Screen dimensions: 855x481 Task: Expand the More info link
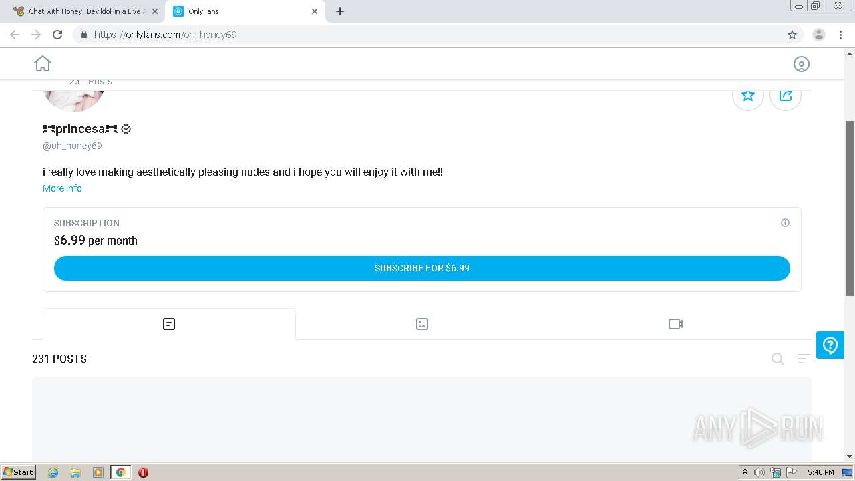(62, 188)
